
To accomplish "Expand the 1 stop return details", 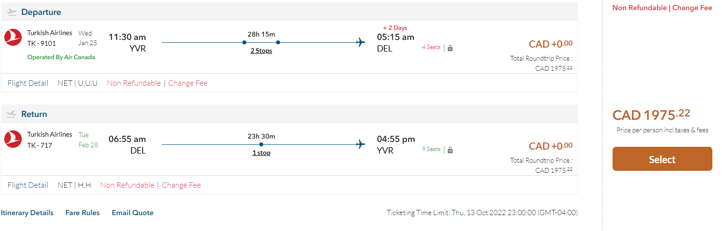I will click(261, 153).
